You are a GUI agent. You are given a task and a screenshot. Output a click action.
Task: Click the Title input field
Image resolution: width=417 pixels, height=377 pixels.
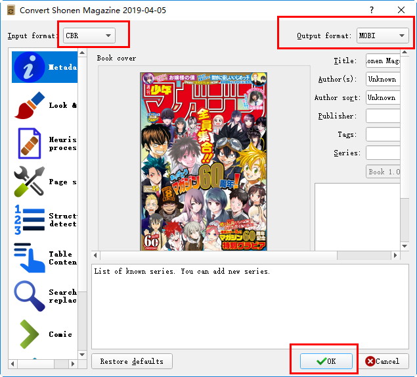[383, 61]
